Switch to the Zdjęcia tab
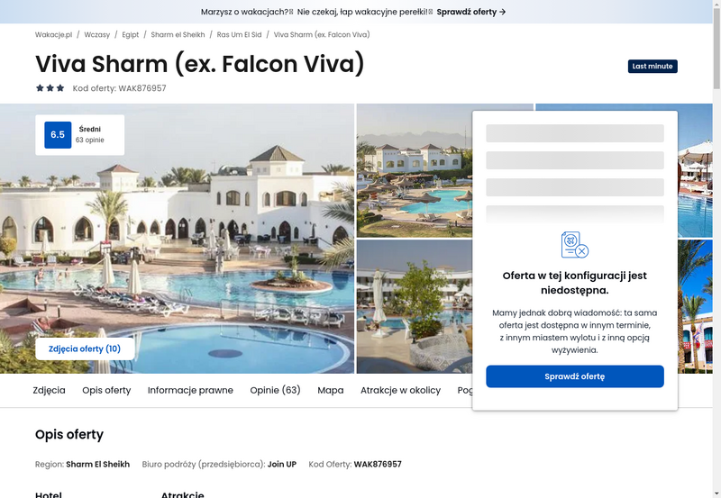The image size is (721, 498). pos(50,390)
